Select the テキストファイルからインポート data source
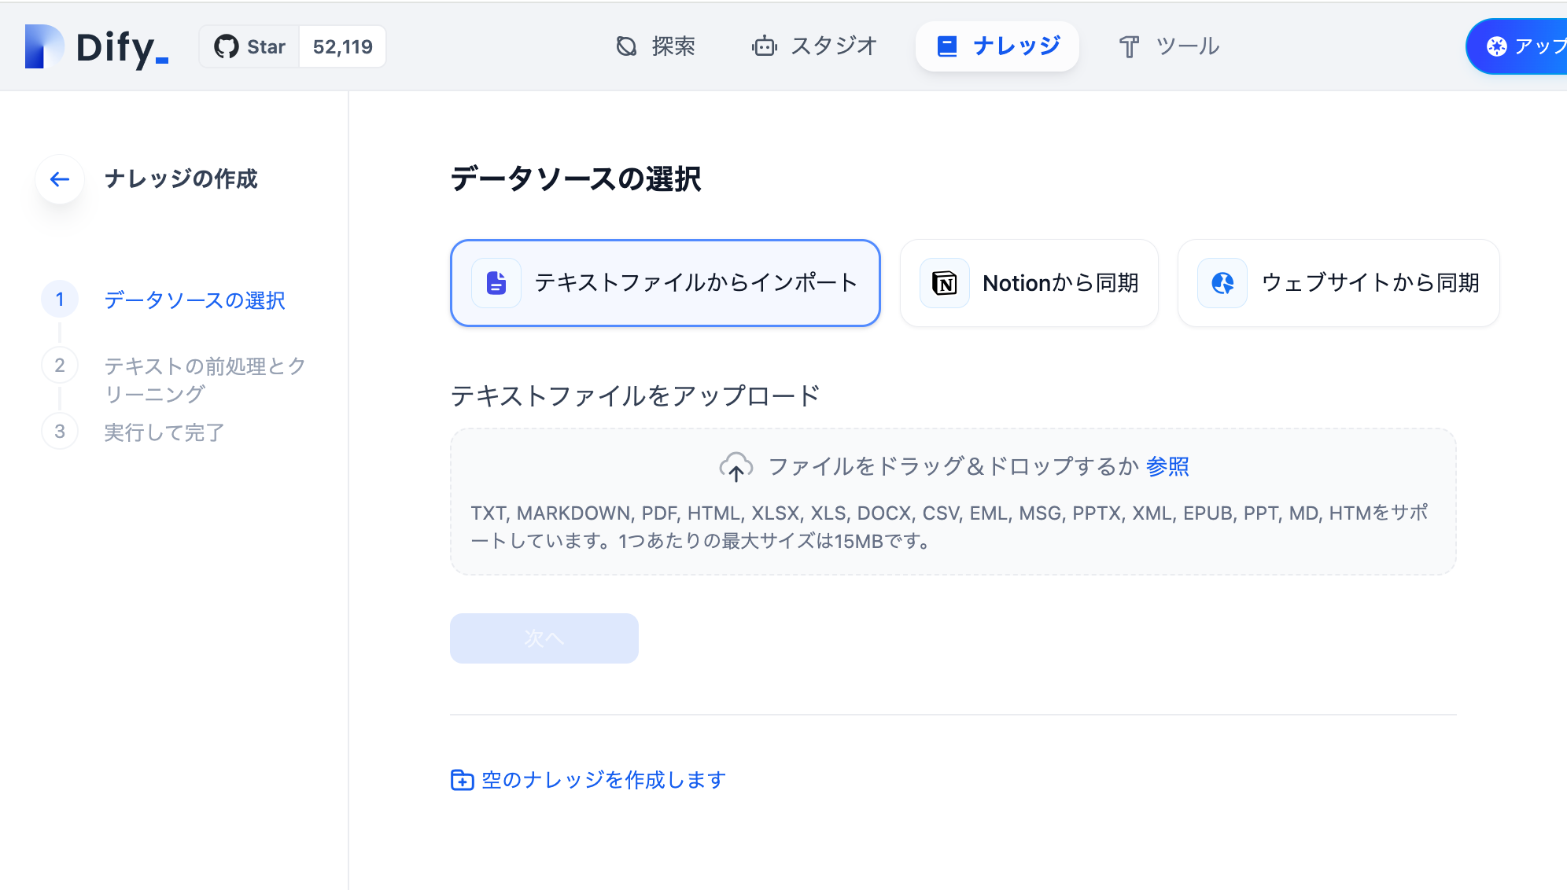The height and width of the screenshot is (890, 1567). 665,283
